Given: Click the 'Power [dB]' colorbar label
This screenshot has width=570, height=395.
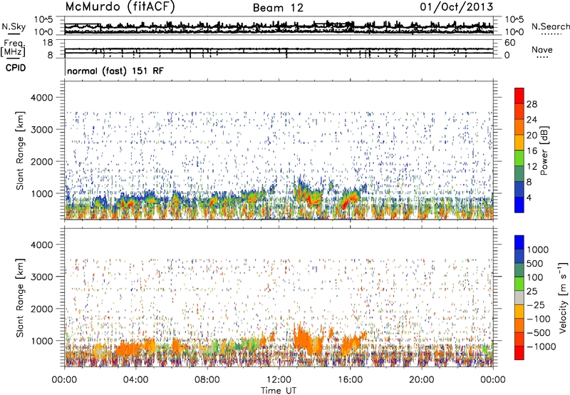Looking at the screenshot, I should tap(544, 150).
